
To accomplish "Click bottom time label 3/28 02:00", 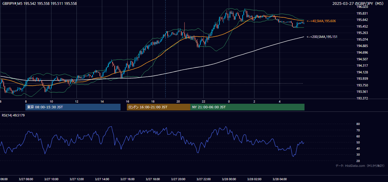I will point(254,179).
